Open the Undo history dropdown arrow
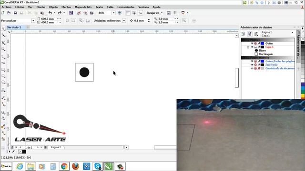This screenshot has width=305, height=171. (54, 13)
